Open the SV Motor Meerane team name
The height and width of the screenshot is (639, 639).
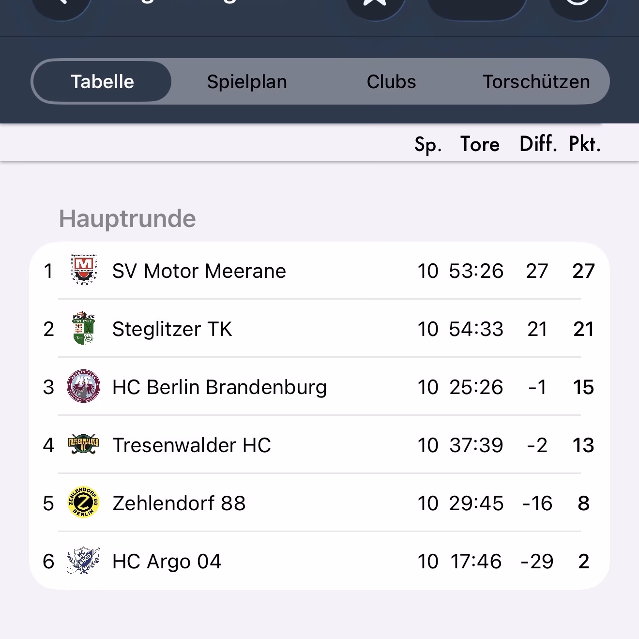coord(199,271)
